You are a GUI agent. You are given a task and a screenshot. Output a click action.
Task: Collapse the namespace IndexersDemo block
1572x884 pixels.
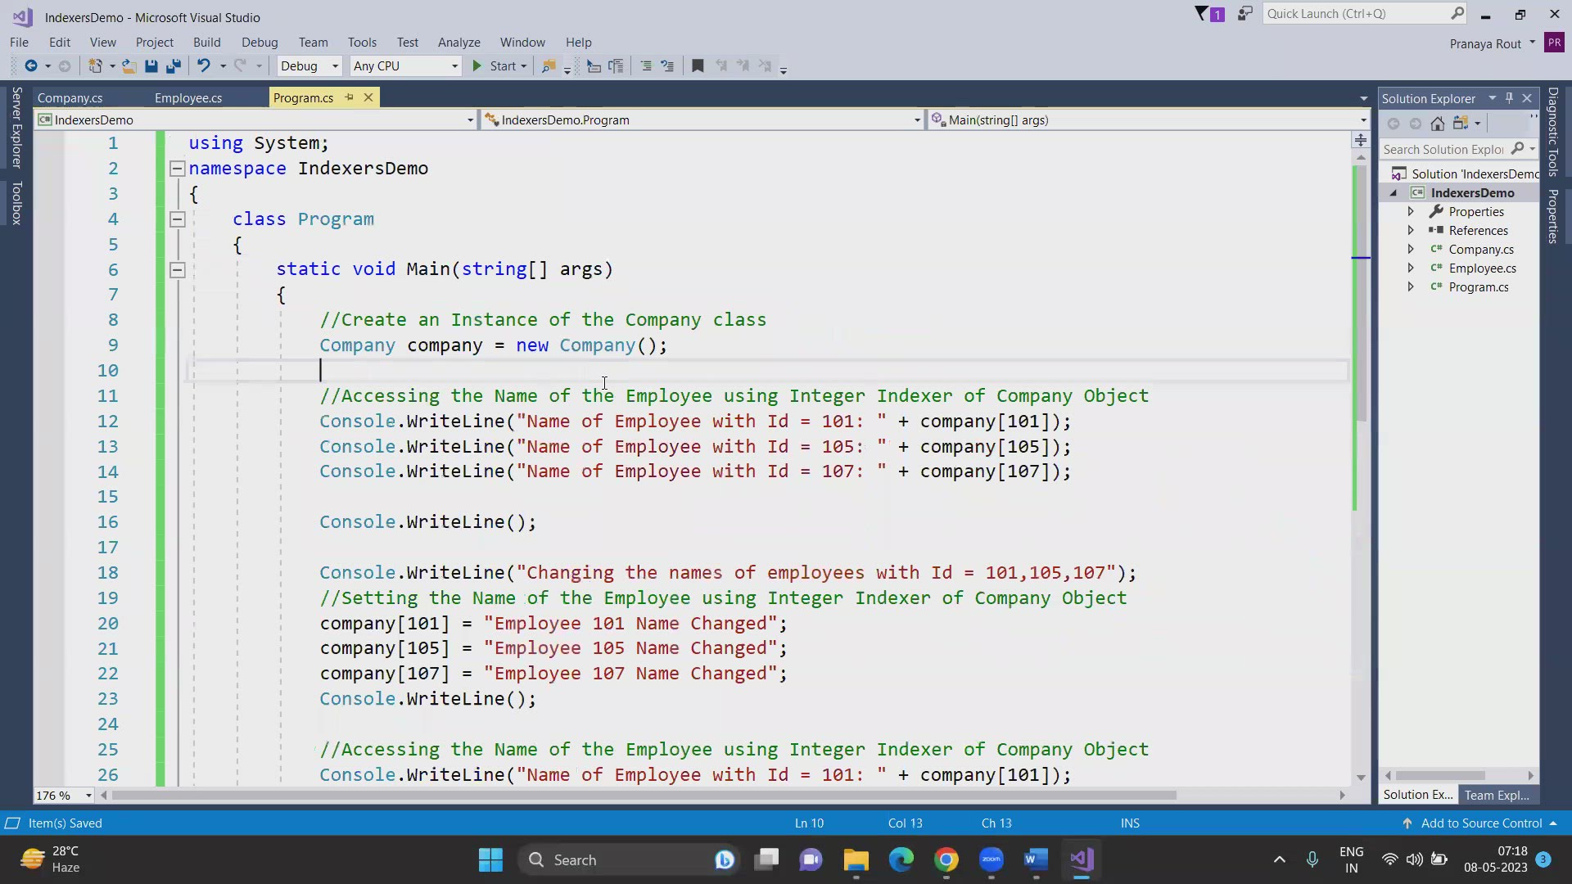click(177, 169)
